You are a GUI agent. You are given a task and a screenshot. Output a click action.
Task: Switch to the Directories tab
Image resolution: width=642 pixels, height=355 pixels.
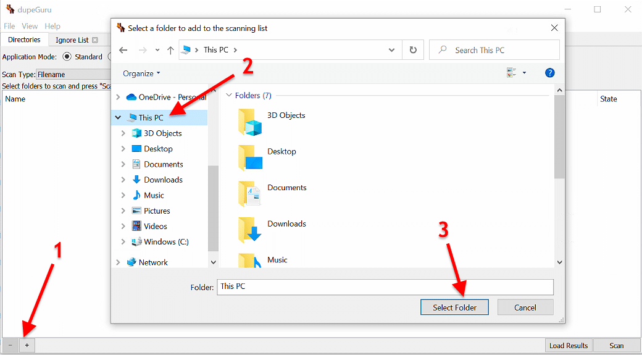(24, 40)
